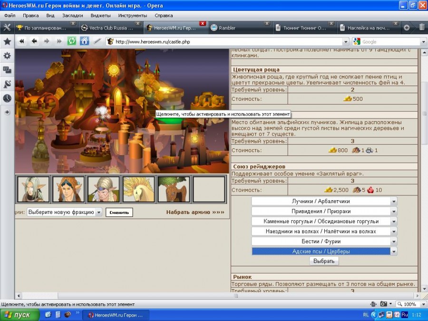The width and height of the screenshot is (428, 321).
Task: Switch to the Vectra Club Russia tab
Action: [110, 28]
